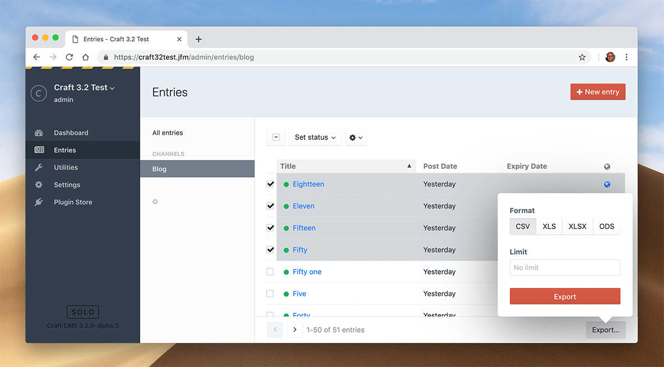The width and height of the screenshot is (664, 367).
Task: Click the globe icon on Eighteen row
Action: [x=607, y=184]
